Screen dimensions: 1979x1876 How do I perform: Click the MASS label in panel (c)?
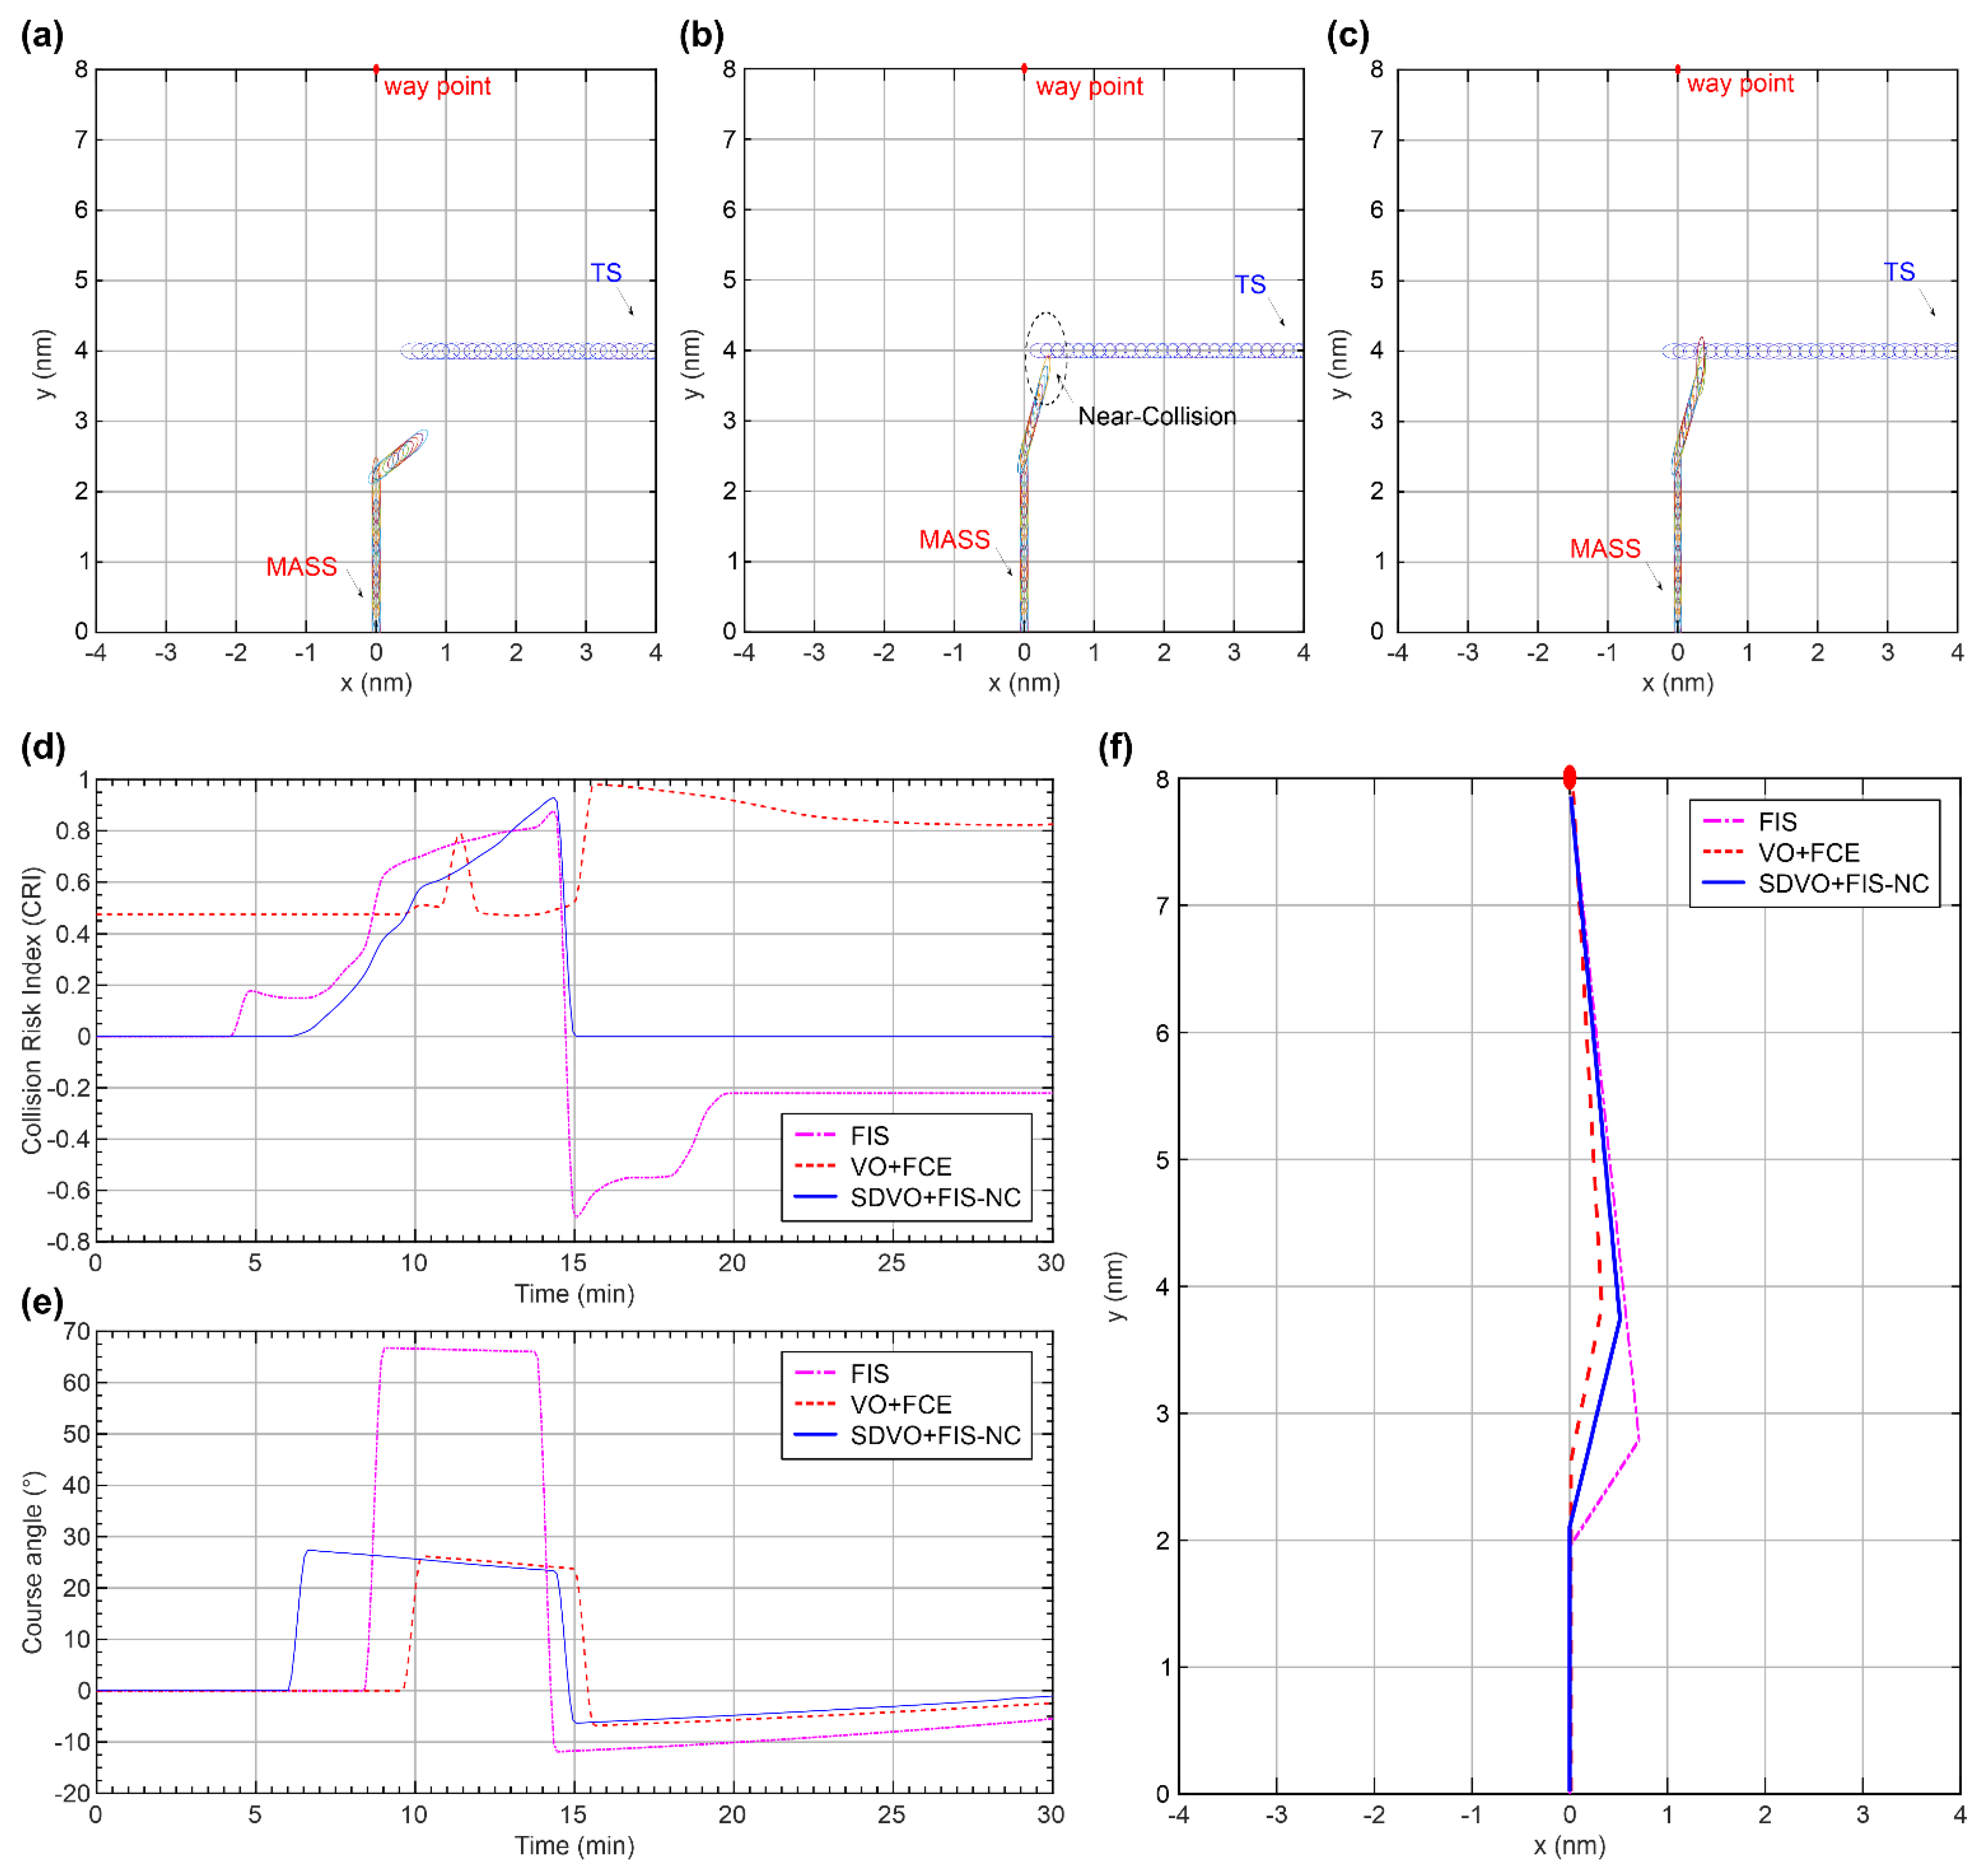click(x=1605, y=549)
